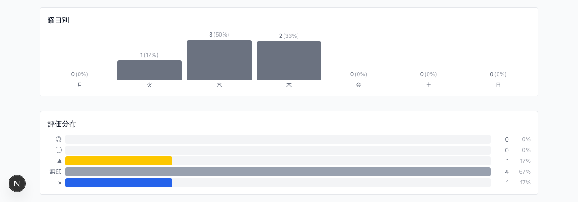Click the × rating icon
The image size is (578, 202).
(60, 183)
